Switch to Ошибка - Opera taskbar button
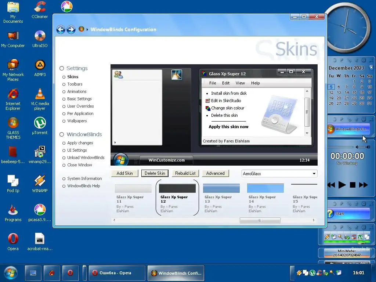This screenshot has height=282, width=376. coord(117,273)
